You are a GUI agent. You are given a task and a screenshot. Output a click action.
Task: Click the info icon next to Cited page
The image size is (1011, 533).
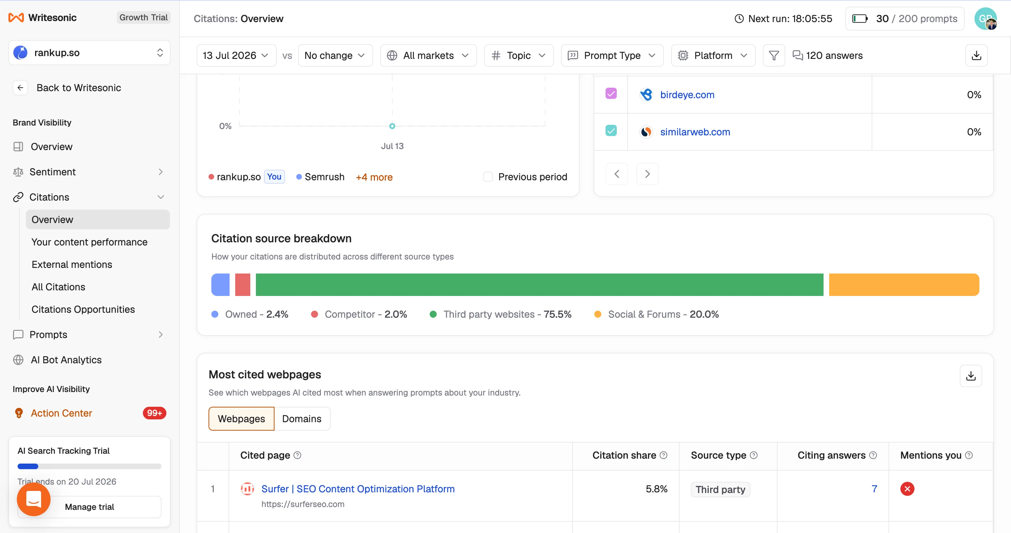pyautogui.click(x=297, y=456)
